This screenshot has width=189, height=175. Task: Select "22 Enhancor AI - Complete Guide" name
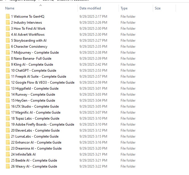36,142
